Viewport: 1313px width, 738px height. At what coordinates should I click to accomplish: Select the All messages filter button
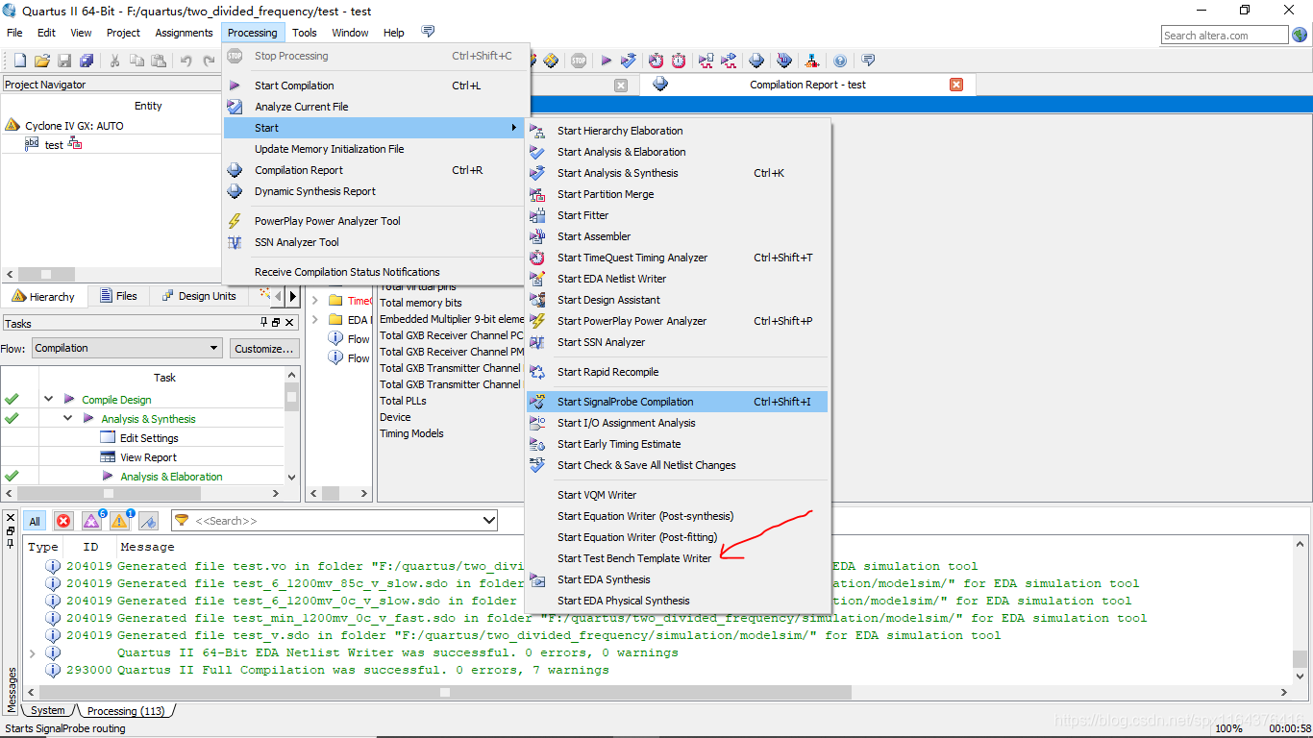pos(35,521)
